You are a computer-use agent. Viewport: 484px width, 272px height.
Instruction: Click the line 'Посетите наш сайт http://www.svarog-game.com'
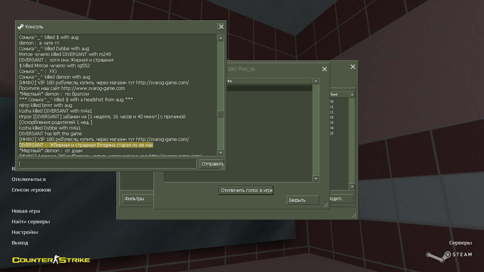72,88
